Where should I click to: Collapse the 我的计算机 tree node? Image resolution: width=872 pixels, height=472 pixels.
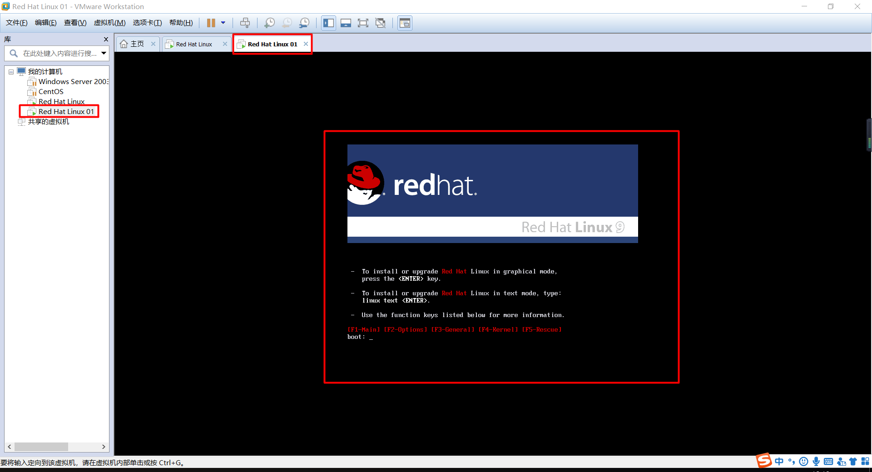click(11, 72)
